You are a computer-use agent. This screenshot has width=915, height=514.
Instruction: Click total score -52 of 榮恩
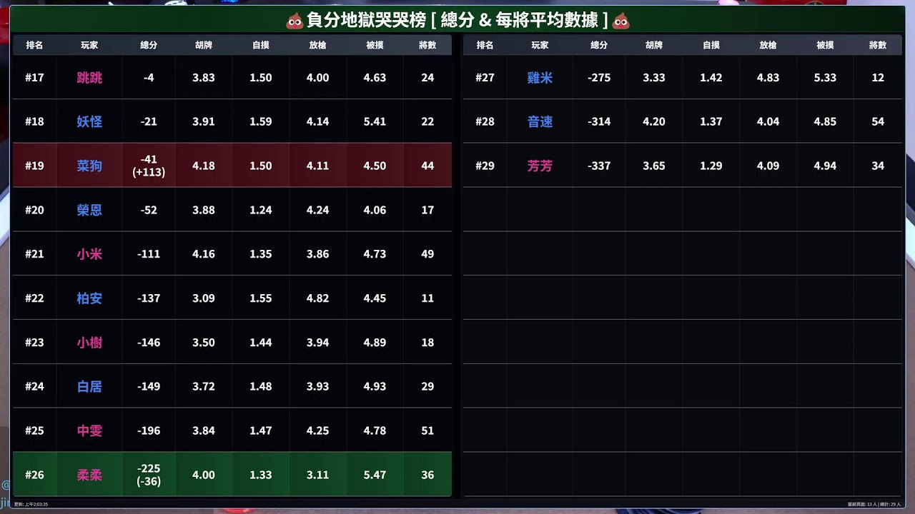[x=149, y=210]
